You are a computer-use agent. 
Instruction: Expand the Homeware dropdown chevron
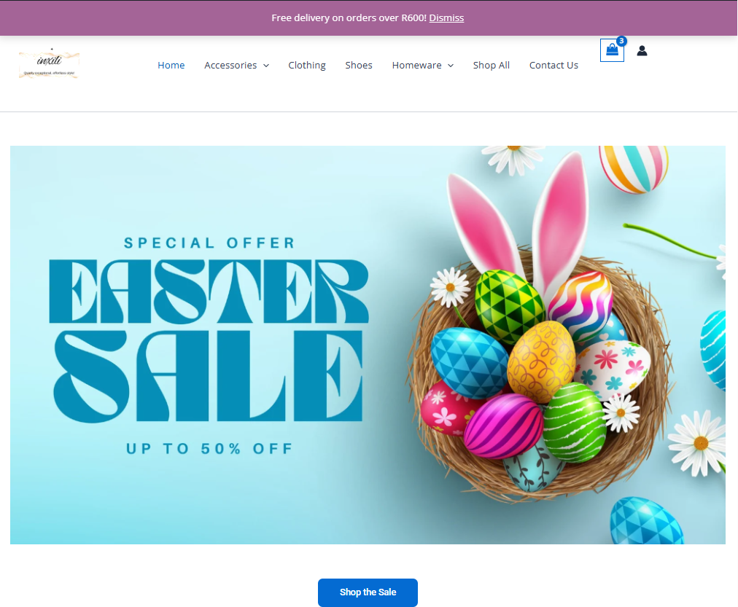tap(451, 66)
